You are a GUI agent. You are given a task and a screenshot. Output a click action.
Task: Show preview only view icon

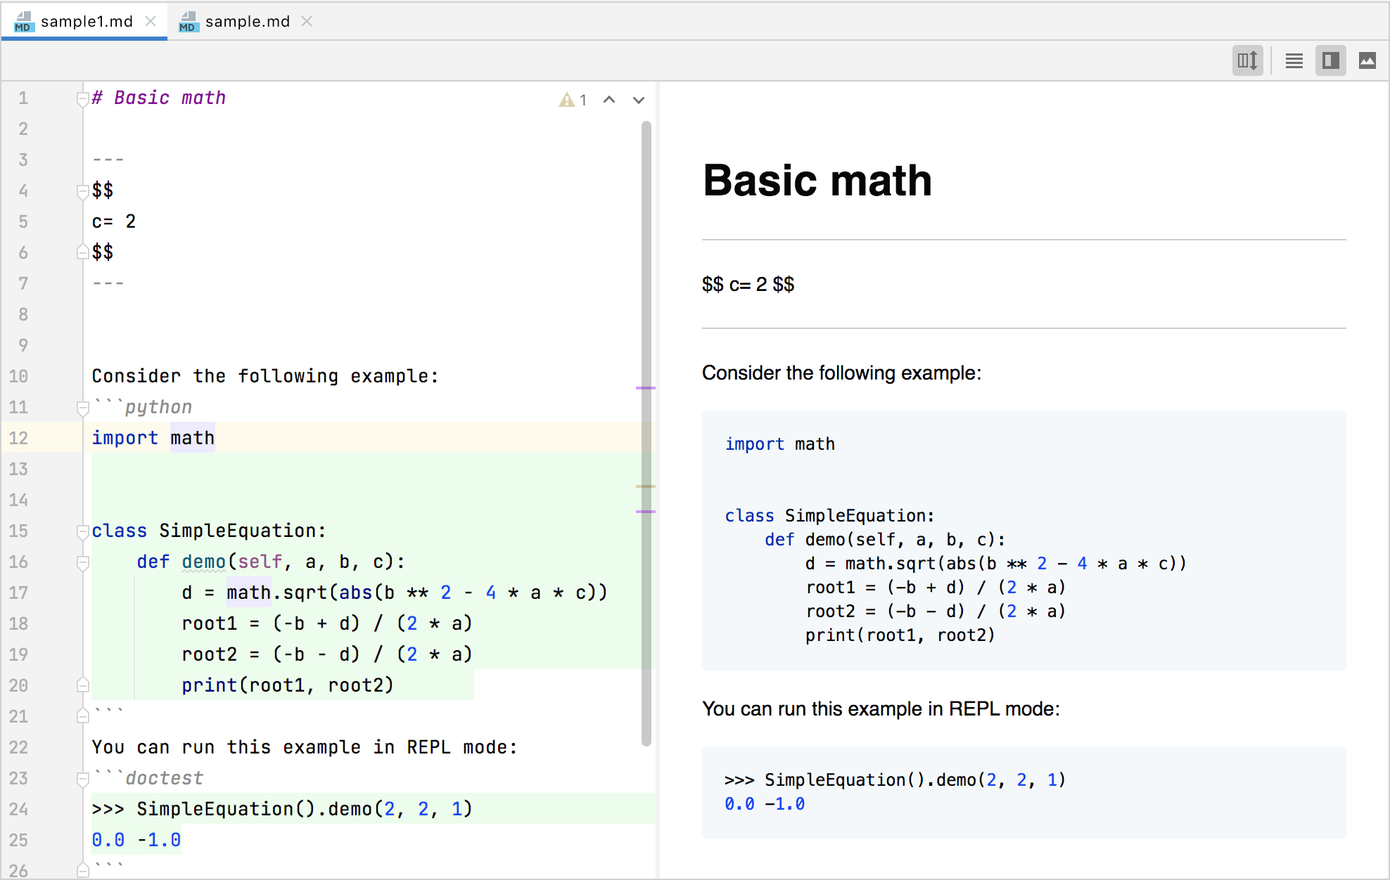coord(1367,61)
